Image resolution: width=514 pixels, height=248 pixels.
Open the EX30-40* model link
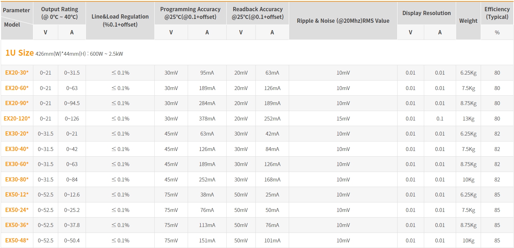coord(17,149)
